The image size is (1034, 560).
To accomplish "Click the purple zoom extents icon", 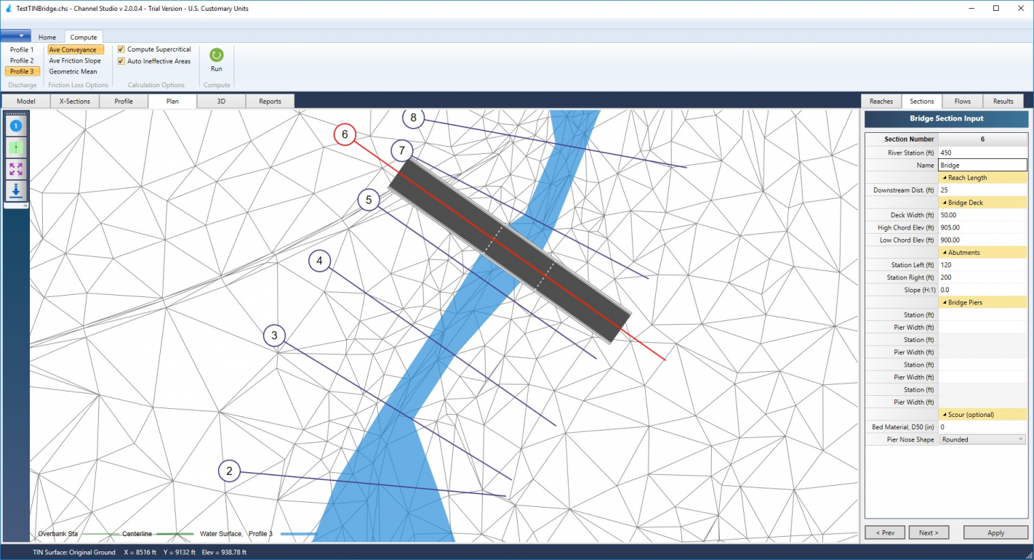I will click(x=15, y=169).
